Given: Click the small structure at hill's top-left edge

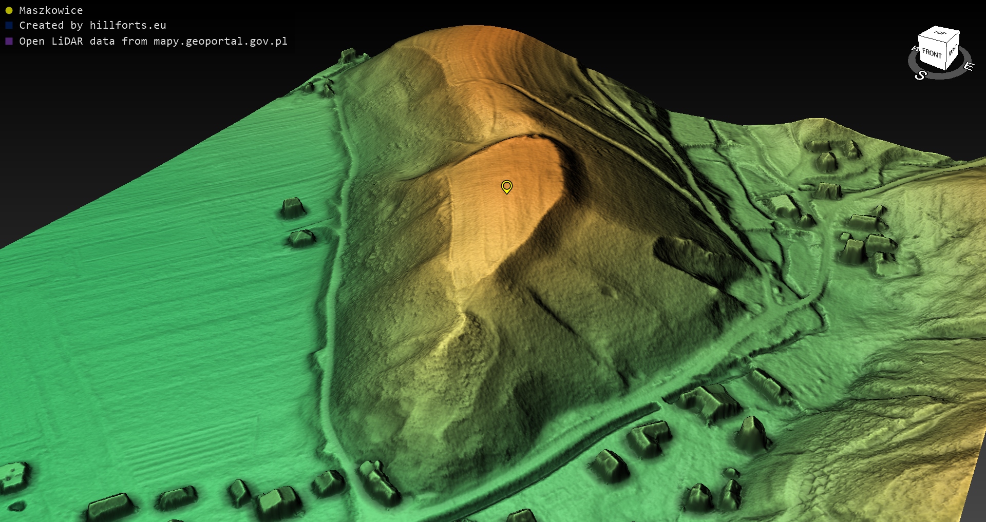Looking at the screenshot, I should pyautogui.click(x=349, y=54).
